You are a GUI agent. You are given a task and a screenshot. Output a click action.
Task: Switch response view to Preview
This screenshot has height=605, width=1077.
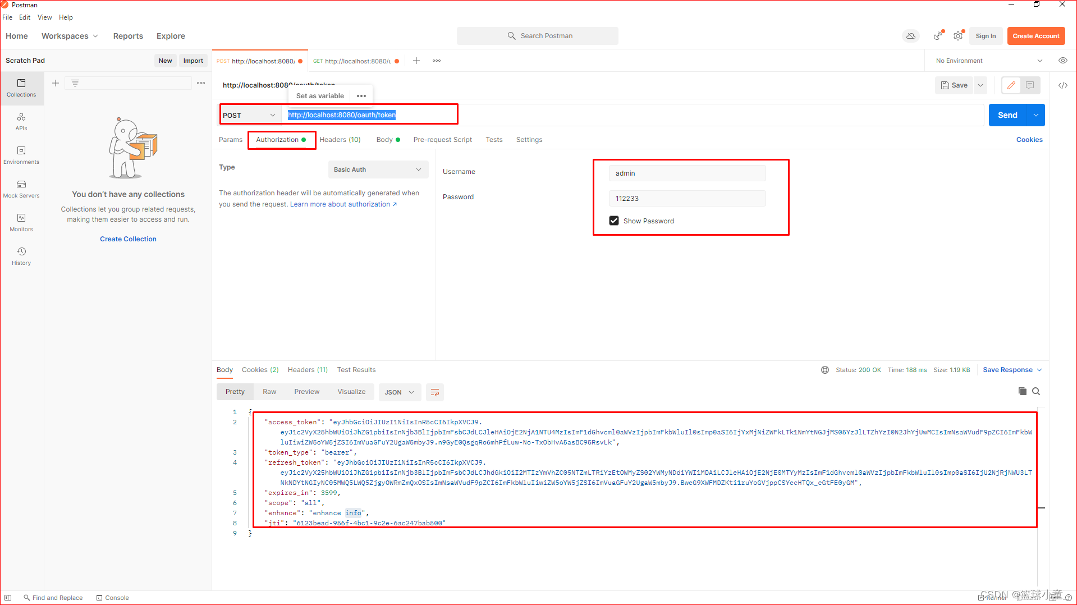click(x=307, y=392)
